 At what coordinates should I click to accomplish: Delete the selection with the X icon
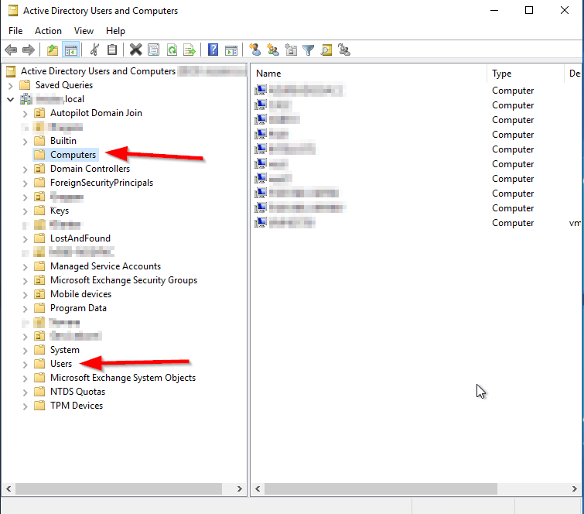pyautogui.click(x=135, y=50)
